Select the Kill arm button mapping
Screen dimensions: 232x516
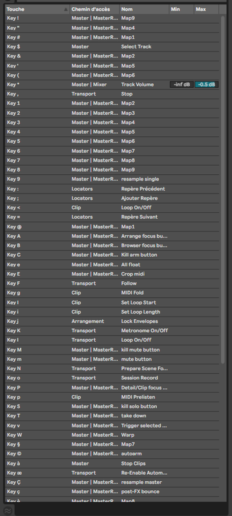[x=139, y=255]
